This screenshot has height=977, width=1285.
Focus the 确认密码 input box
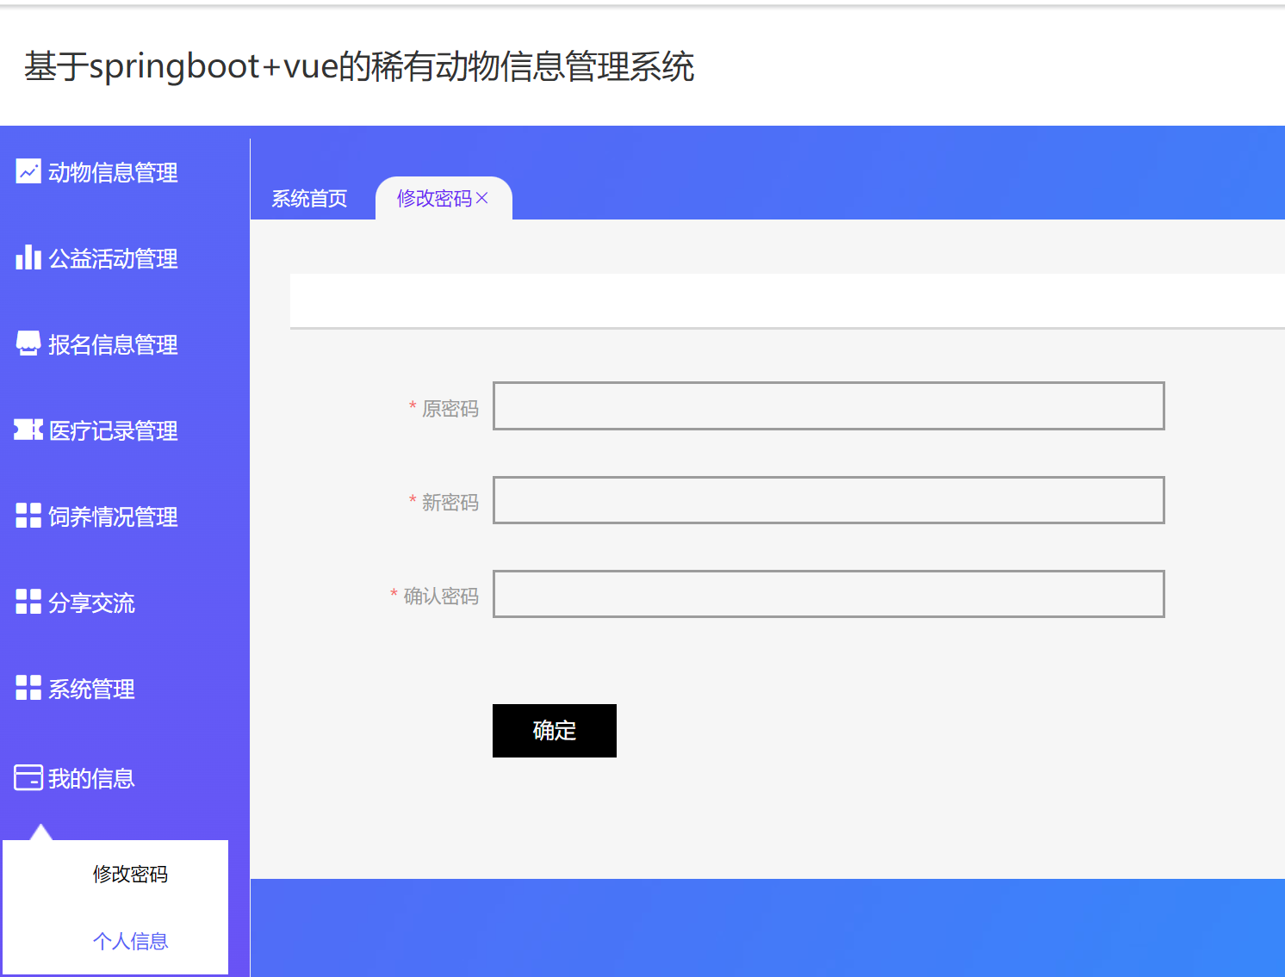(x=828, y=593)
